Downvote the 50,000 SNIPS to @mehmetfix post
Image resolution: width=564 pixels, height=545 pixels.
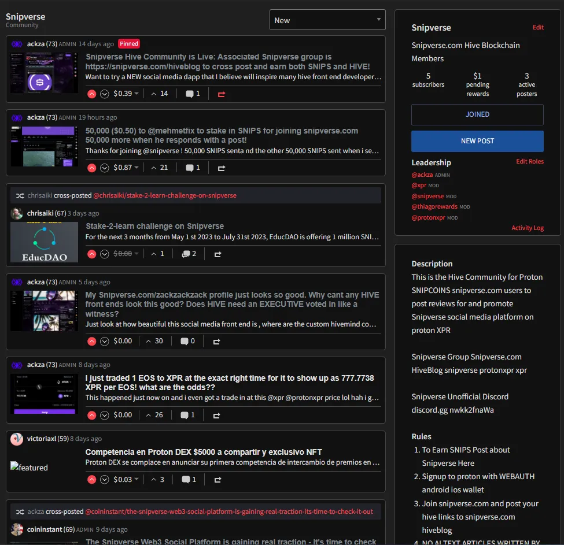point(104,168)
